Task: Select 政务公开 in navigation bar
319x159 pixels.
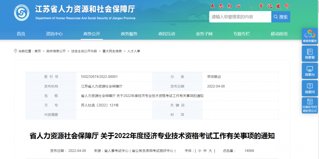Action: click(92, 34)
